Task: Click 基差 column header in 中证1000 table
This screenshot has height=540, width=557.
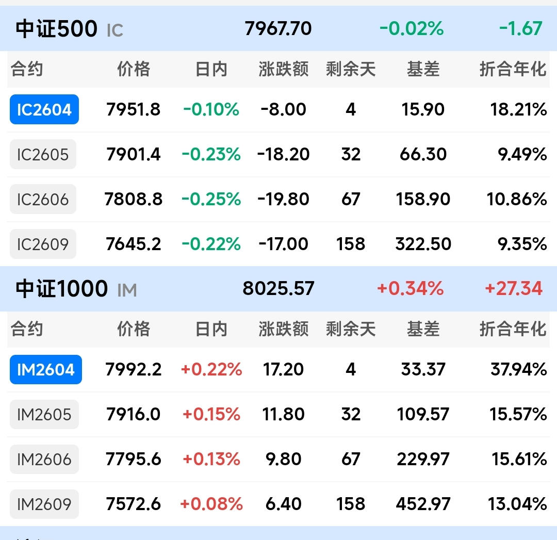Action: click(x=423, y=329)
